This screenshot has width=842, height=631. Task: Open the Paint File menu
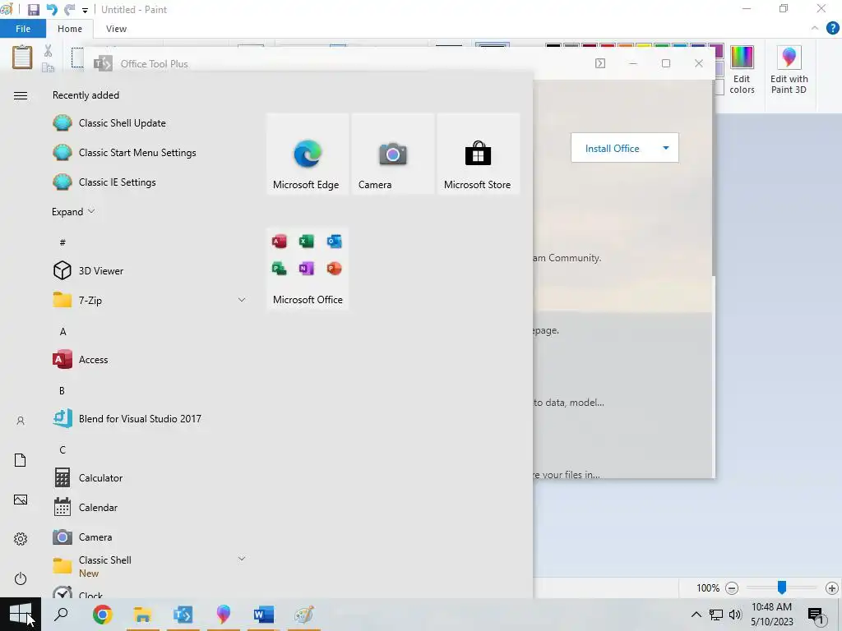(23, 29)
